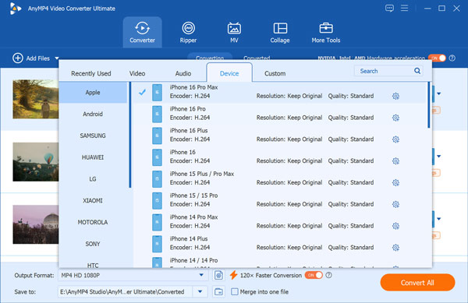Select HUAWEI device category

(x=93, y=157)
